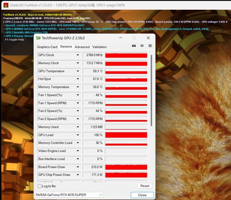
Task: Click the Fan 1 1715 RPM value
Action: tap(93, 103)
